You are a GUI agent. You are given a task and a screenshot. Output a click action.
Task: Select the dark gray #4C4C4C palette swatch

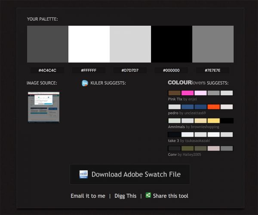47,44
